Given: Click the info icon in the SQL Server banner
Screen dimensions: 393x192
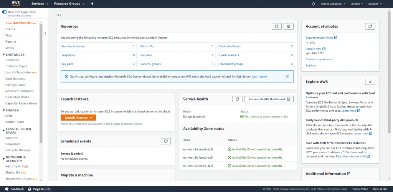Looking at the screenshot, I should (66, 76).
